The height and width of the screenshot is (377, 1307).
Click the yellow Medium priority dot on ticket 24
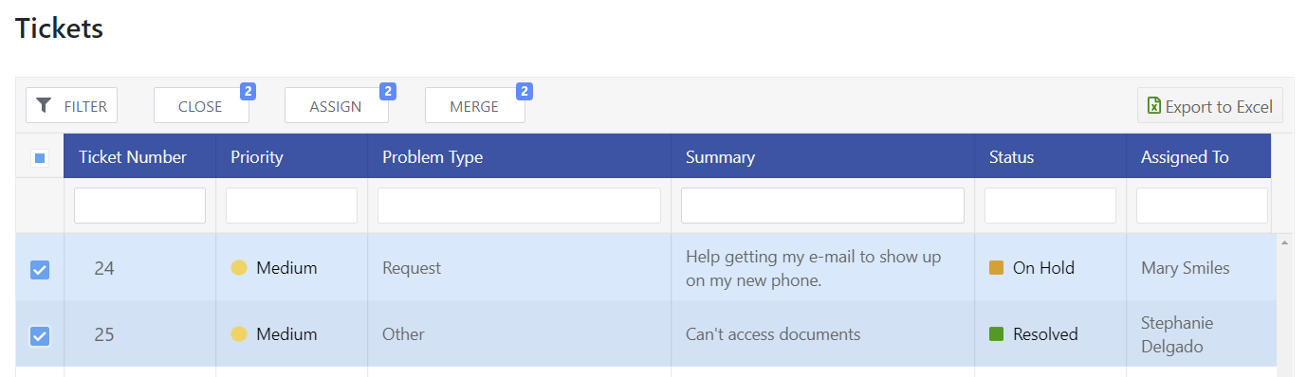239,268
